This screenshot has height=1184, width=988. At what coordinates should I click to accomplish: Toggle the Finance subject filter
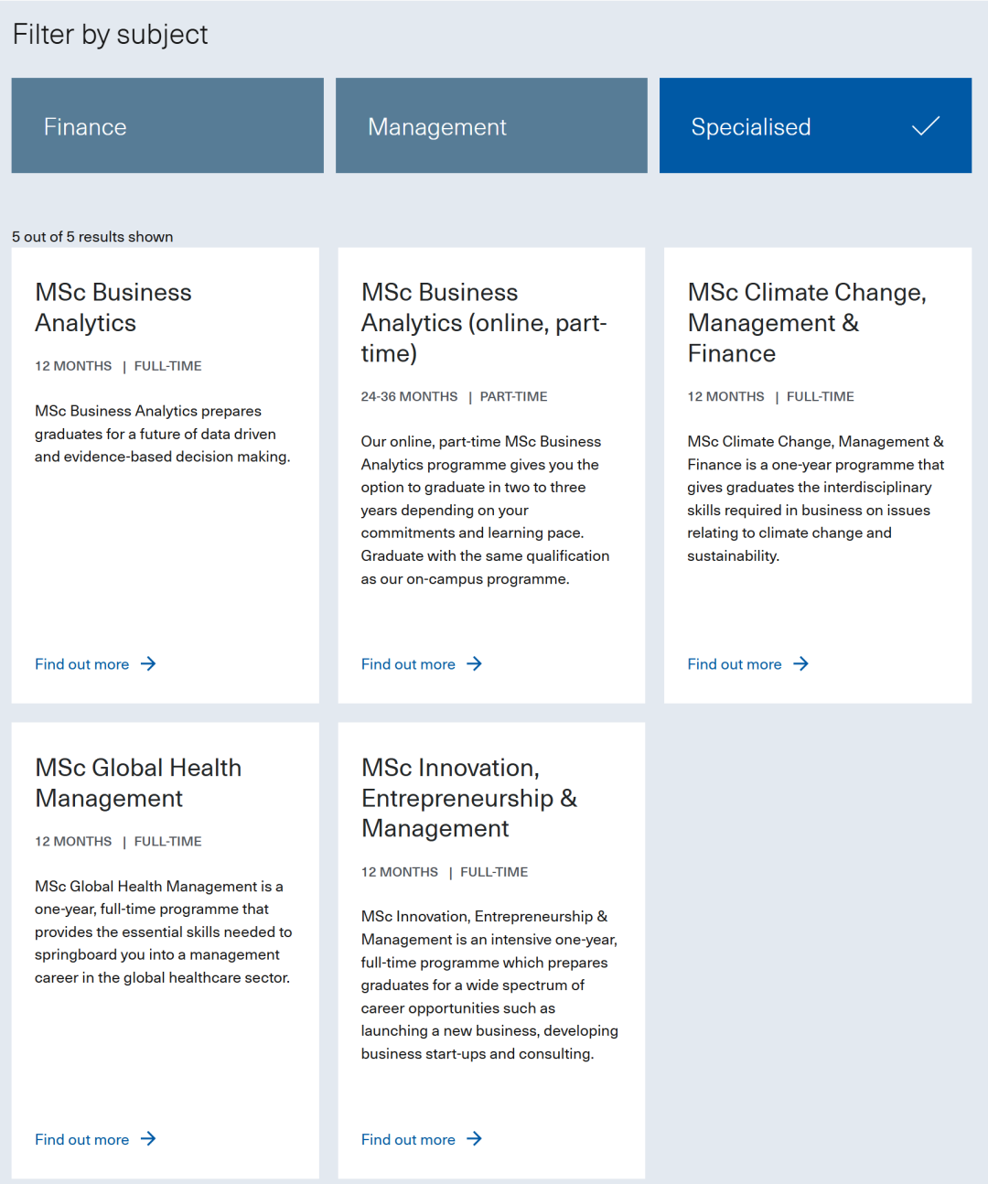point(167,126)
